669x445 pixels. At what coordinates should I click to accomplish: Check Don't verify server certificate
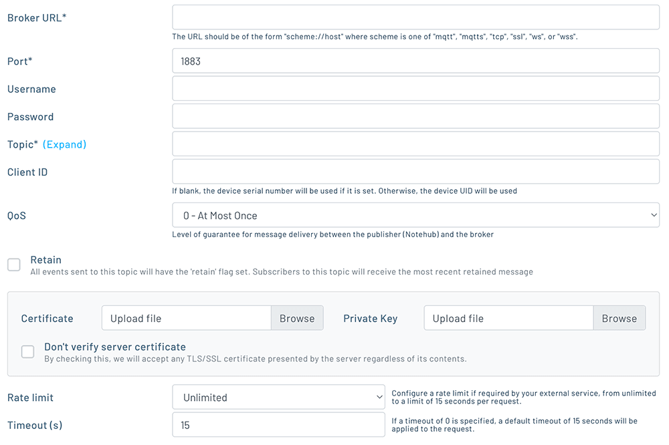[x=27, y=351]
